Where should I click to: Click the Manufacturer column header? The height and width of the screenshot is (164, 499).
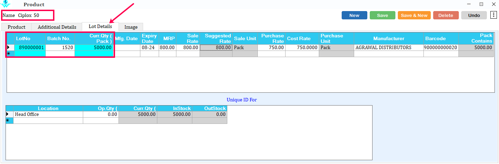pyautogui.click(x=389, y=38)
